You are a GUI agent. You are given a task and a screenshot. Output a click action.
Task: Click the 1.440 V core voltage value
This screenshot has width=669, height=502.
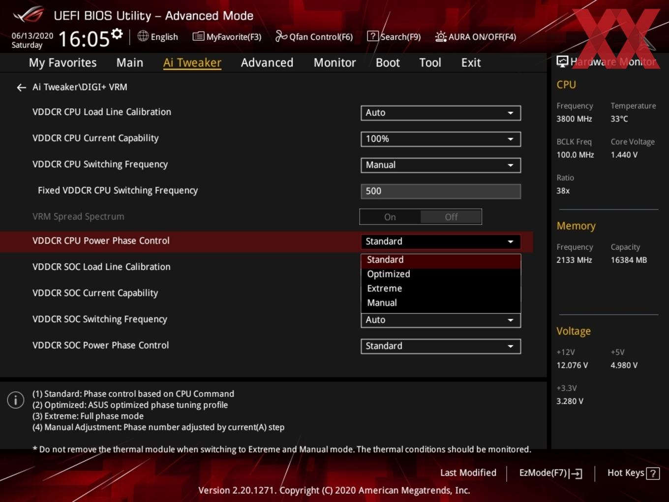[624, 155]
